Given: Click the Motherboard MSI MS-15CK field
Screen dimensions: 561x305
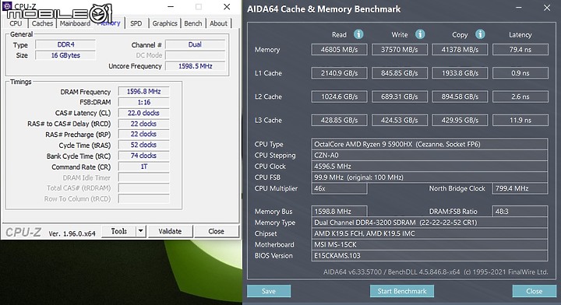Looking at the screenshot, I should coord(429,244).
